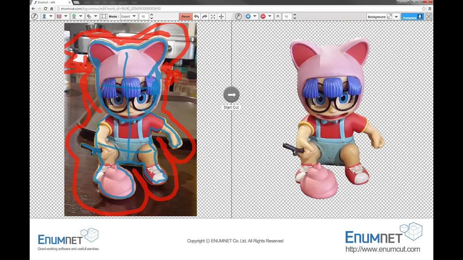Screen dimensions: 463x260
Task: Choose the blue plus add-area tool
Action: pos(248,16)
